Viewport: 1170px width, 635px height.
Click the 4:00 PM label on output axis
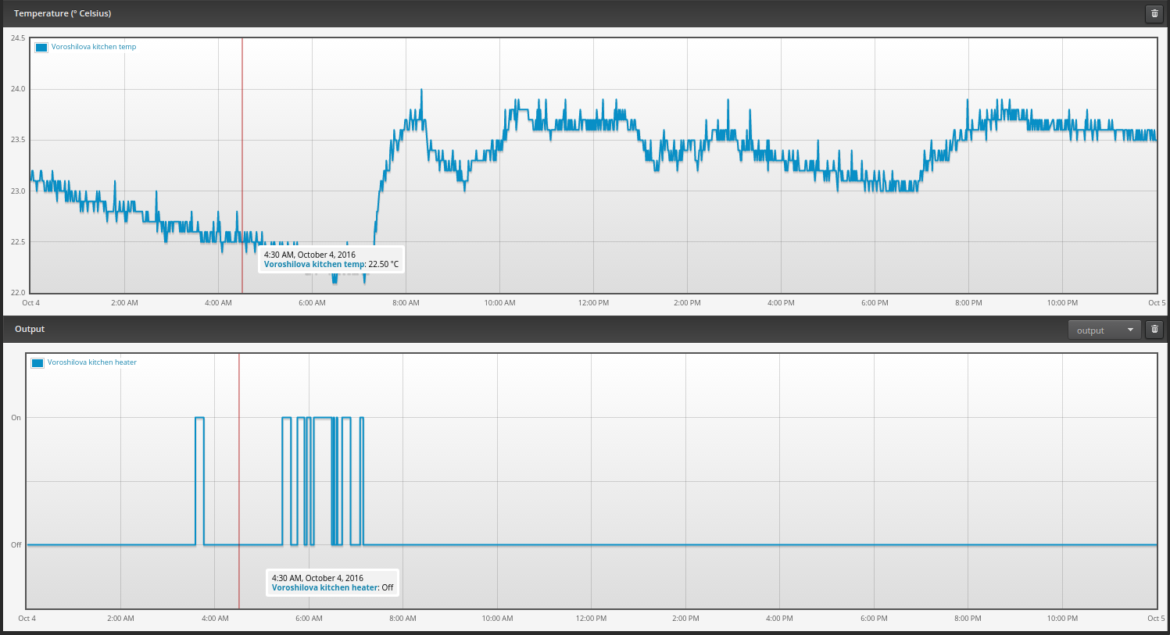click(x=779, y=619)
